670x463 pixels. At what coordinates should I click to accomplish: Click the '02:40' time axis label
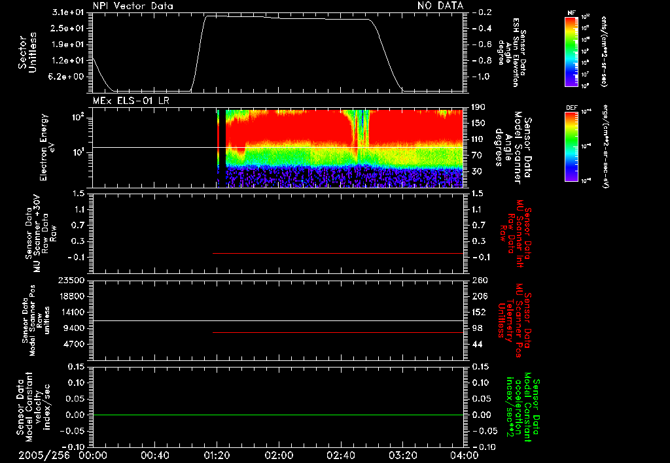tap(340, 455)
